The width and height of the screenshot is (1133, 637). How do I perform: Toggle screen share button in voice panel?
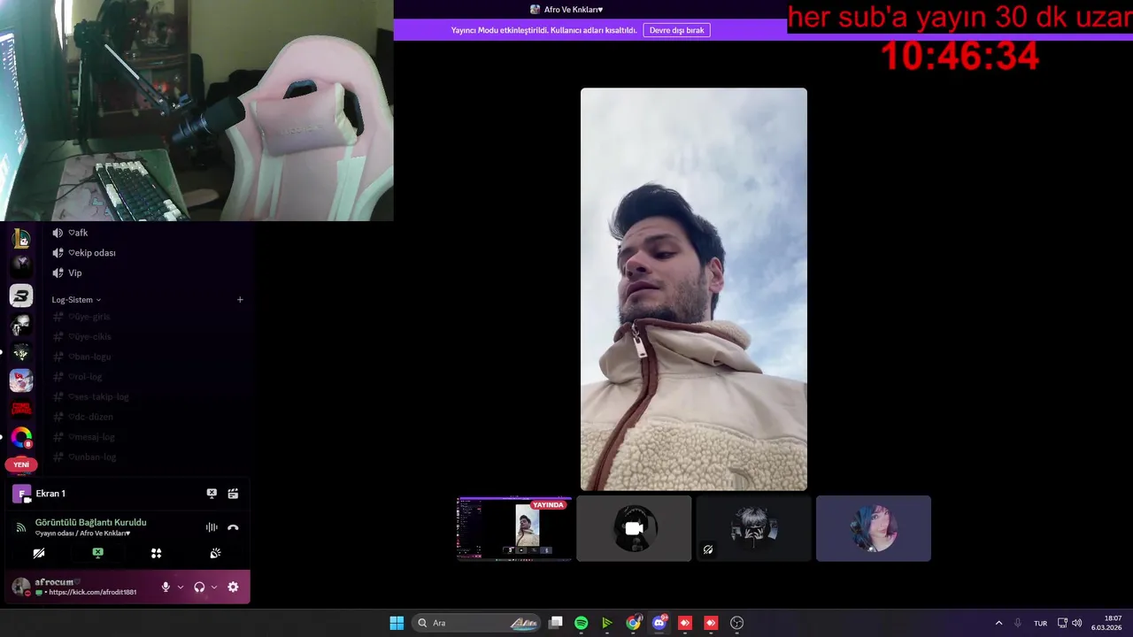tap(97, 553)
